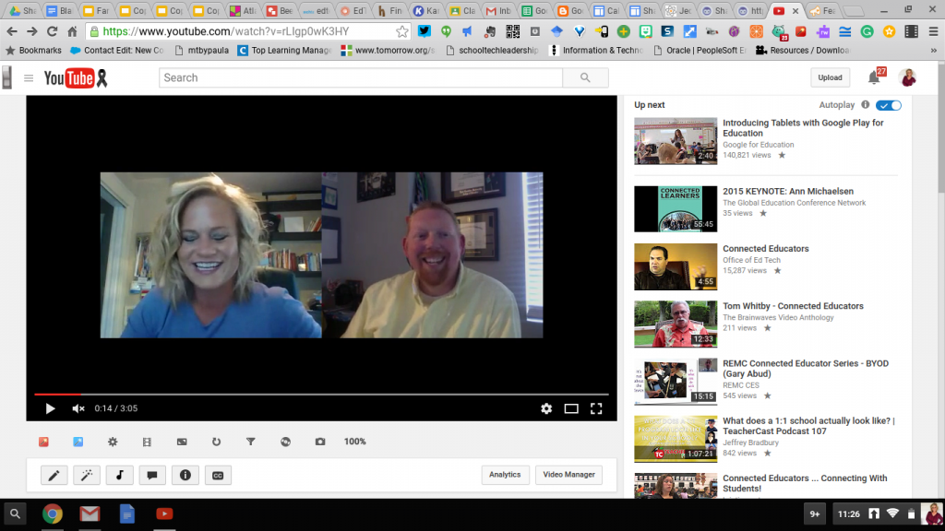Enable theater mode on the player
The image size is (945, 531).
point(572,407)
